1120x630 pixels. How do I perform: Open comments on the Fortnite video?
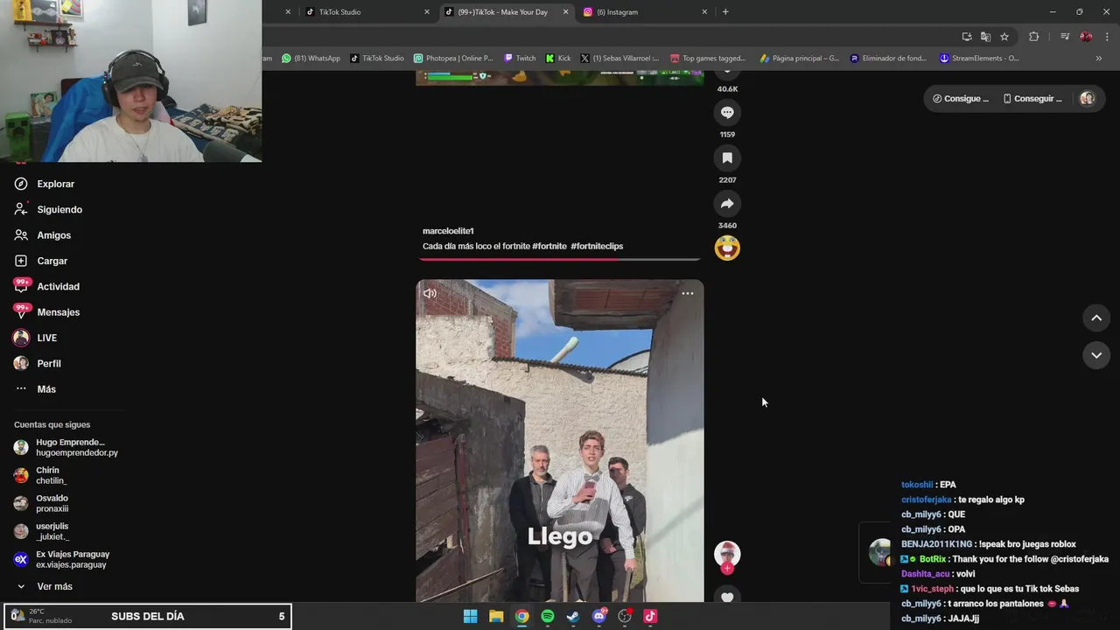(x=727, y=112)
